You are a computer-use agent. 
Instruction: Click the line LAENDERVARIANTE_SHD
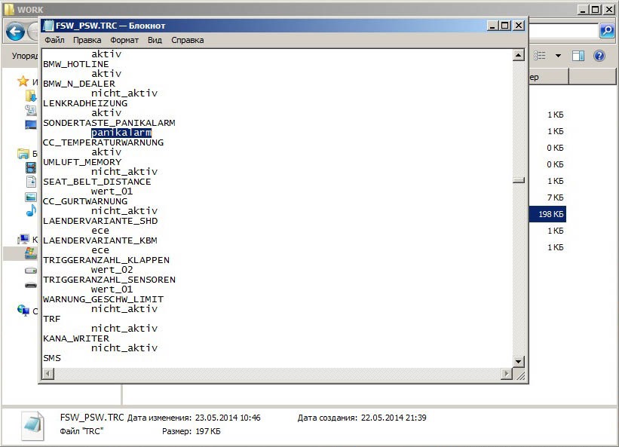[100, 221]
